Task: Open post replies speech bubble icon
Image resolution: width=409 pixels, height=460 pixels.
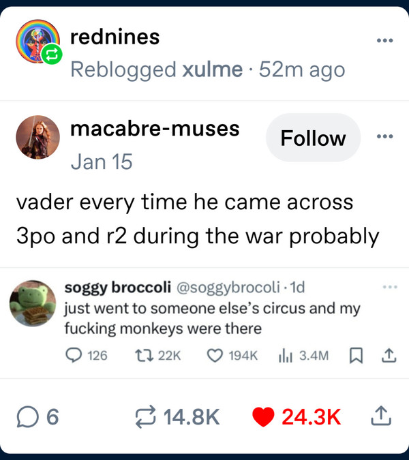Action: (x=27, y=417)
